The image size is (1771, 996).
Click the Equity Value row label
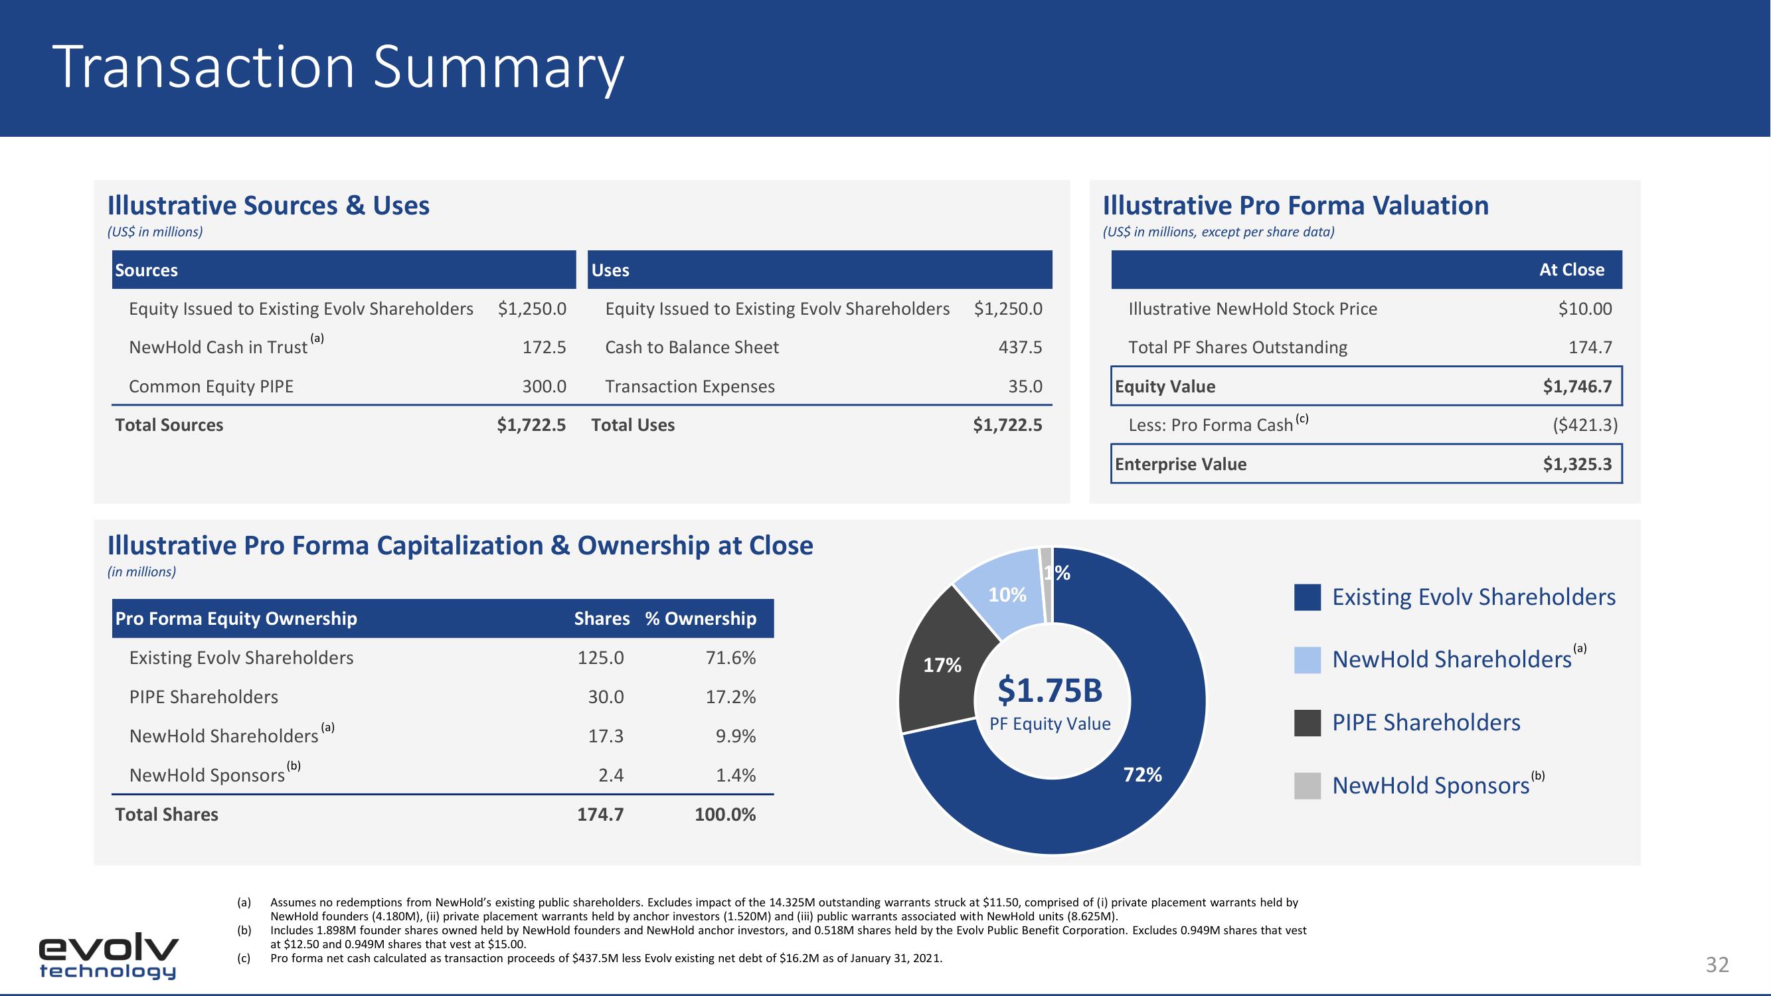pyautogui.click(x=1165, y=386)
